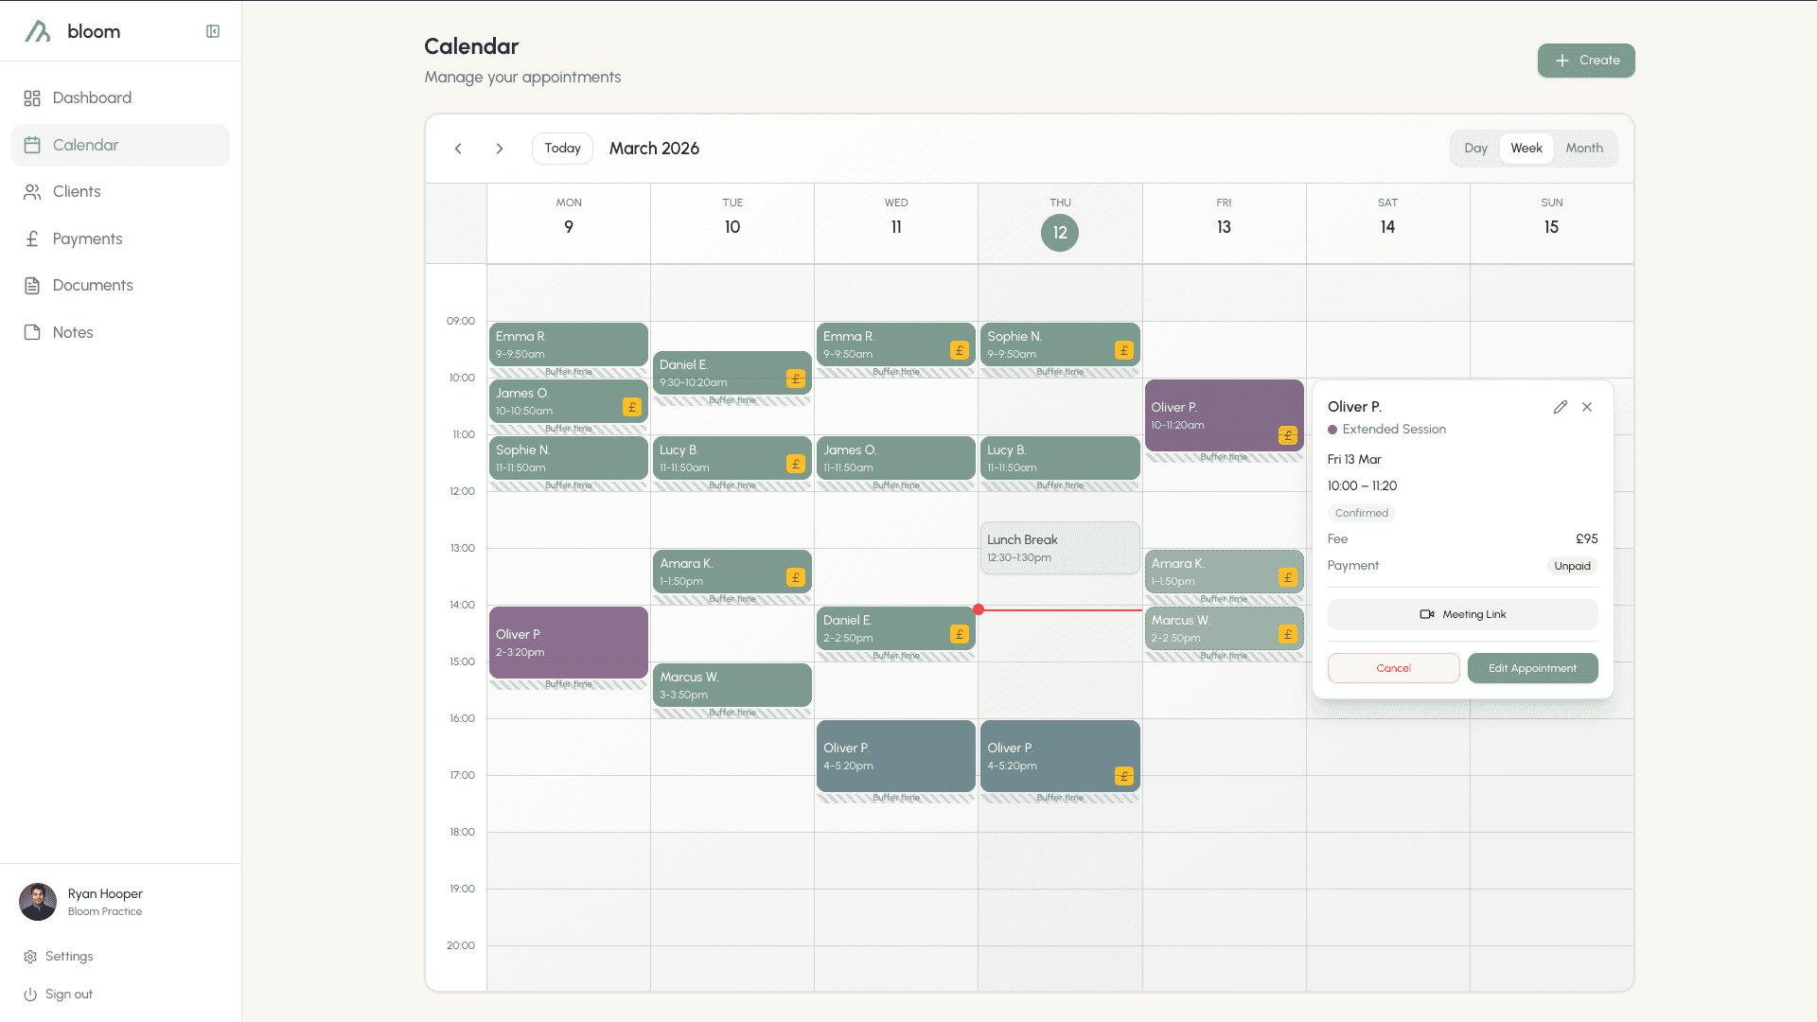Open Settings from the sidebar
Viewport: 1817px width, 1022px height.
coord(66,956)
